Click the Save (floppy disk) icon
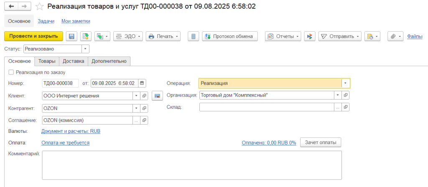Viewport: 428px width, 187px height. coord(71,36)
